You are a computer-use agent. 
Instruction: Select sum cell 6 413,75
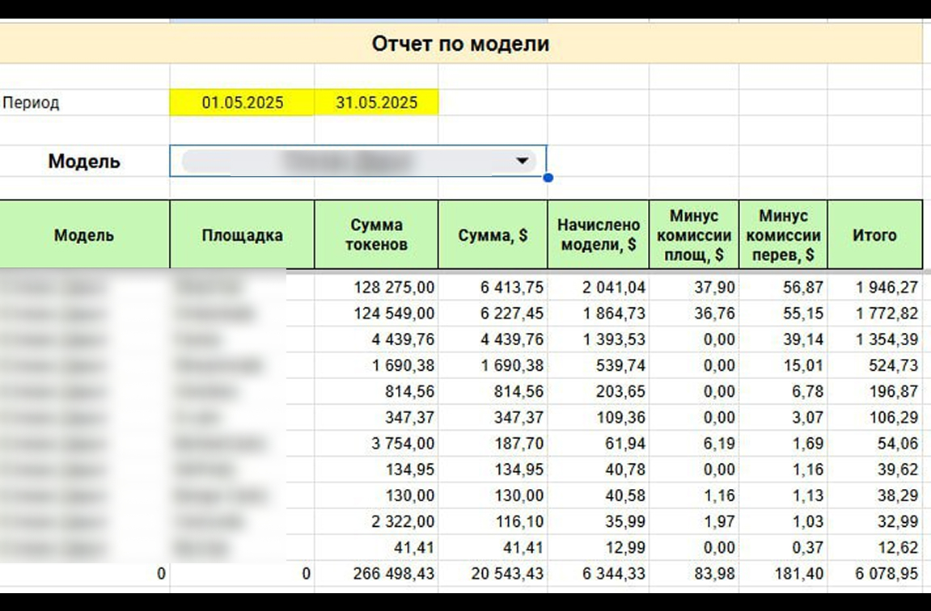tap(493, 287)
